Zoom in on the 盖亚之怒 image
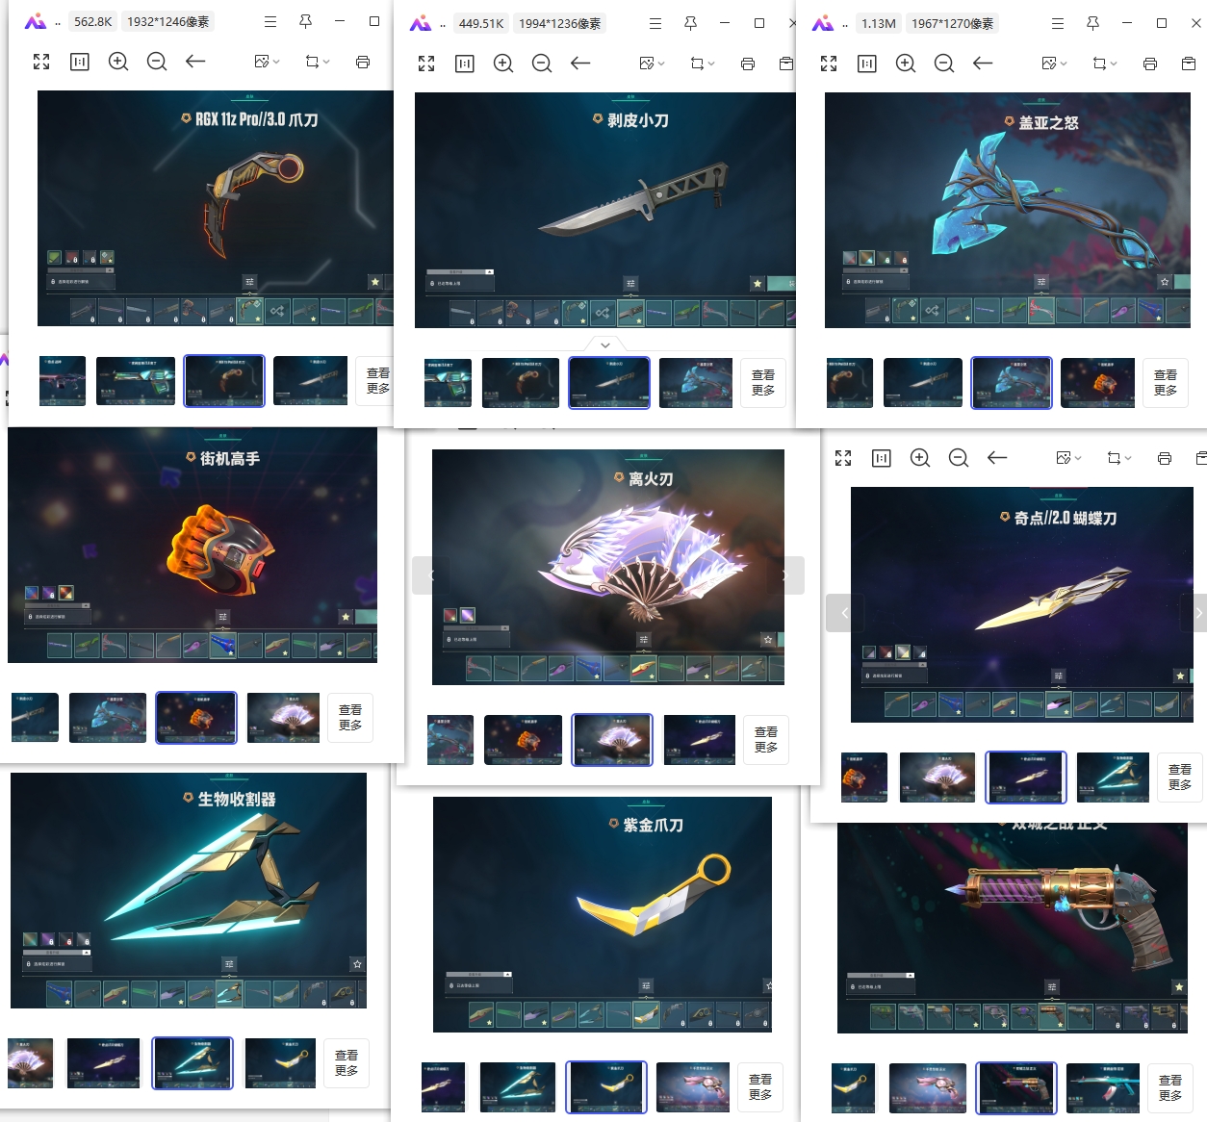Viewport: 1207px width, 1122px height. (906, 64)
